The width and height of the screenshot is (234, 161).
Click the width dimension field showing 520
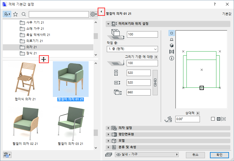139,73
